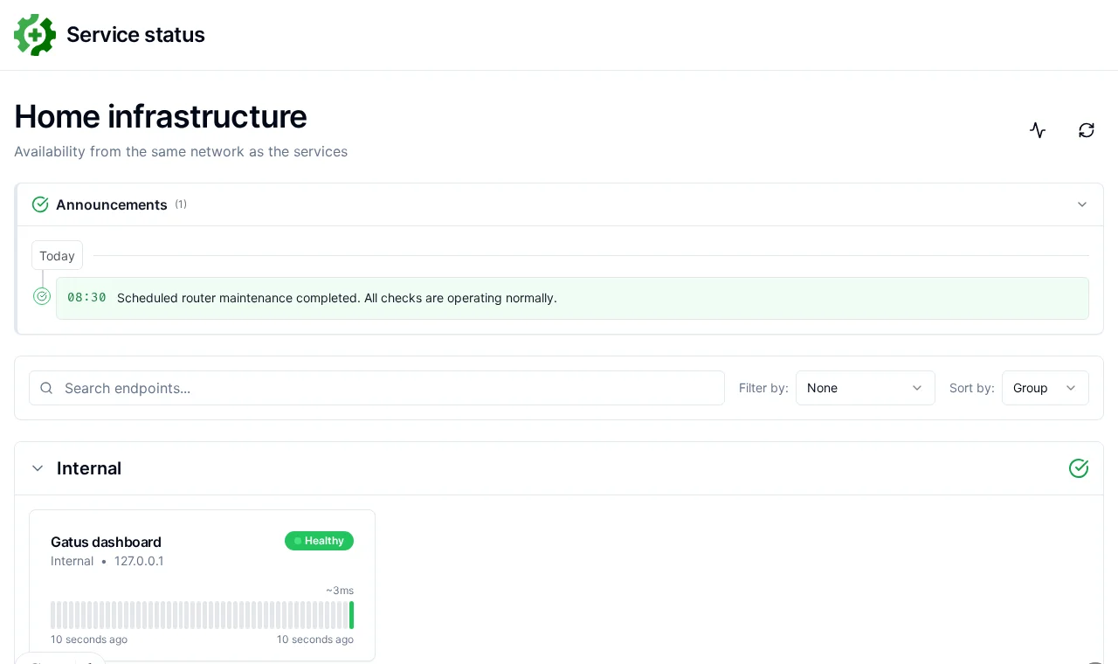Viewport: 1118px width, 664px height.
Task: Click the latest green result bar
Action: pyautogui.click(x=351, y=615)
